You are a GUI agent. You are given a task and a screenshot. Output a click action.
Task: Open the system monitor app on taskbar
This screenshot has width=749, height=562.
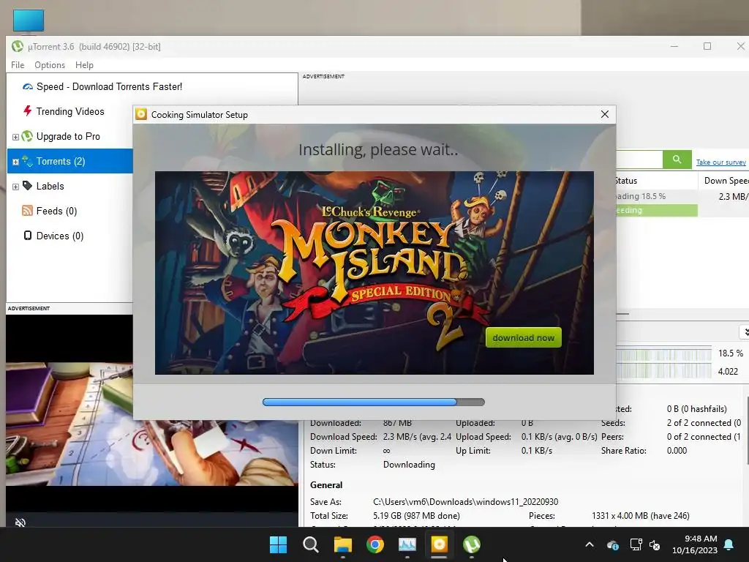(x=407, y=544)
